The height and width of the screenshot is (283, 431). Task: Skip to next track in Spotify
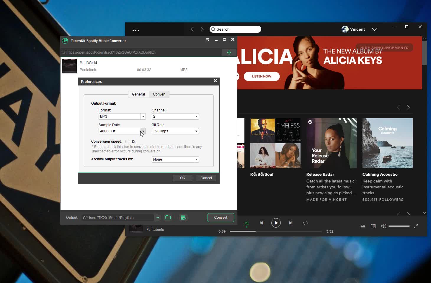tap(291, 223)
